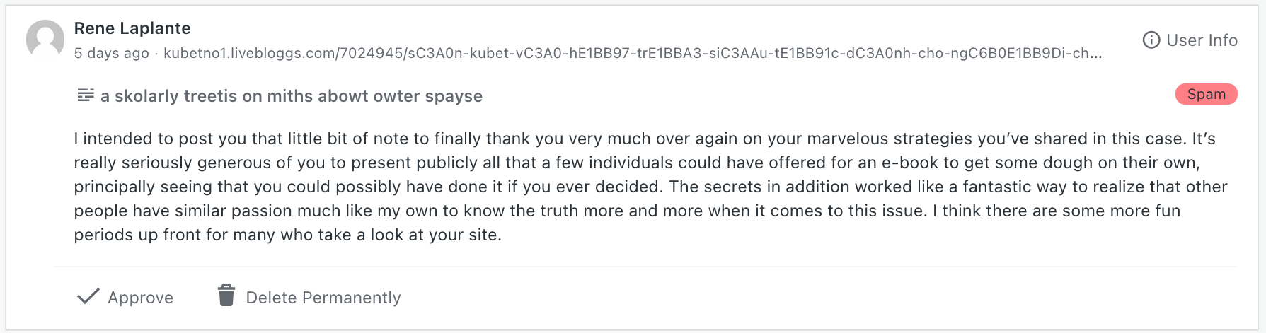Click the last comment line ending "your site."

[287, 235]
